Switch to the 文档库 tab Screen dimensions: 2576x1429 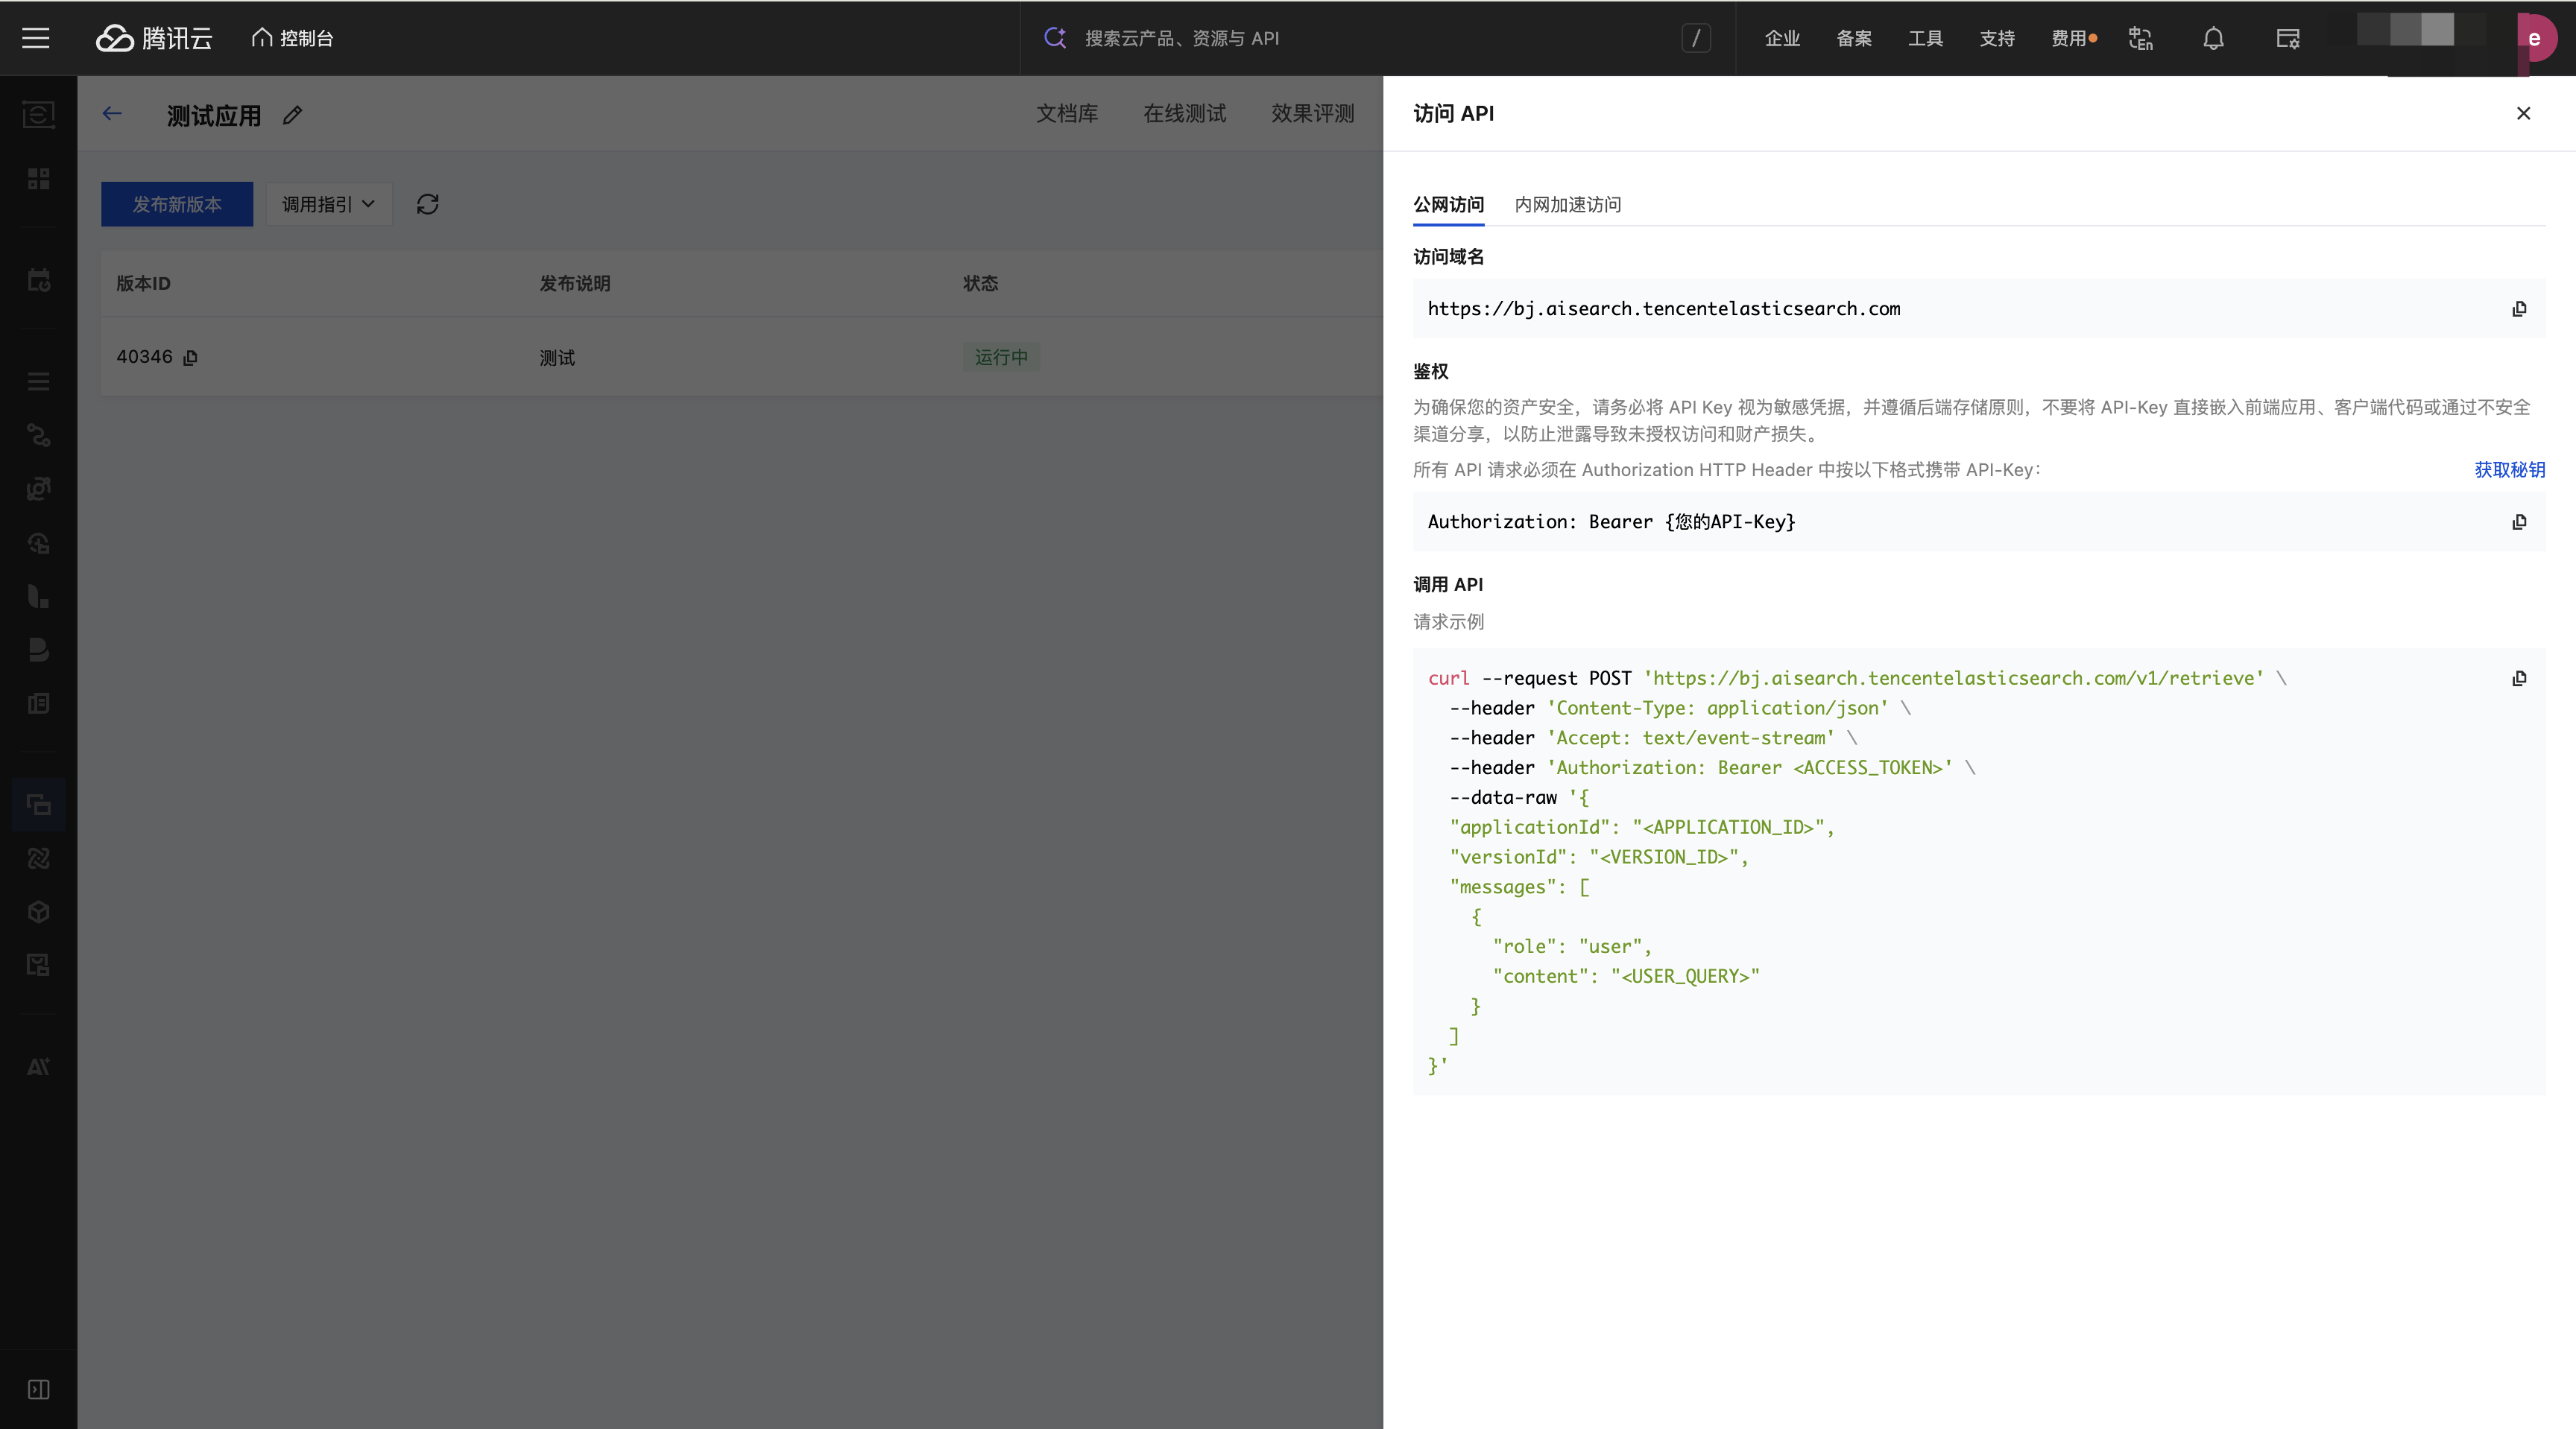click(1067, 114)
